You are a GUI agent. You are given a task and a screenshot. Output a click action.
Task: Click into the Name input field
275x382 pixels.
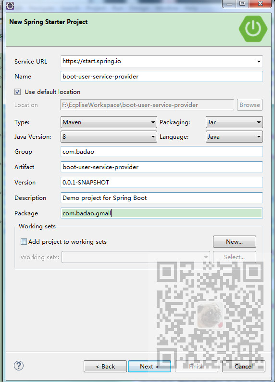tap(162, 77)
